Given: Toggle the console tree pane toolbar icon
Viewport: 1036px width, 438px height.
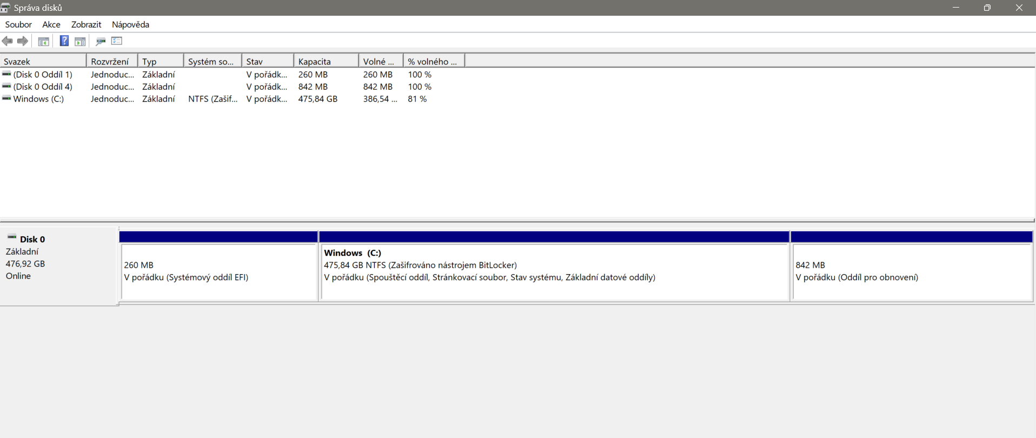Looking at the screenshot, I should (44, 41).
